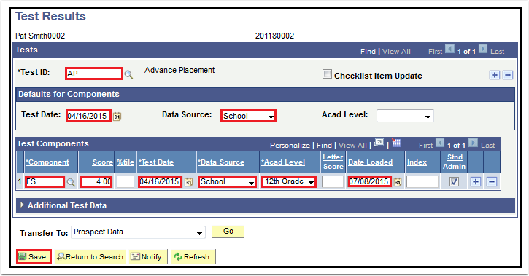Sort by Data Source column header
Screen dimensions: 529x276
[221, 162]
